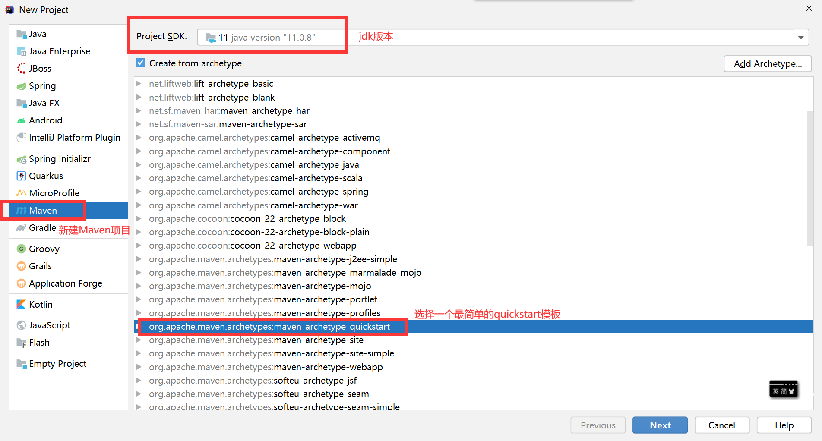The height and width of the screenshot is (441, 822).
Task: Expand the maven-archetype-j2ee-simple node
Action: [x=139, y=259]
